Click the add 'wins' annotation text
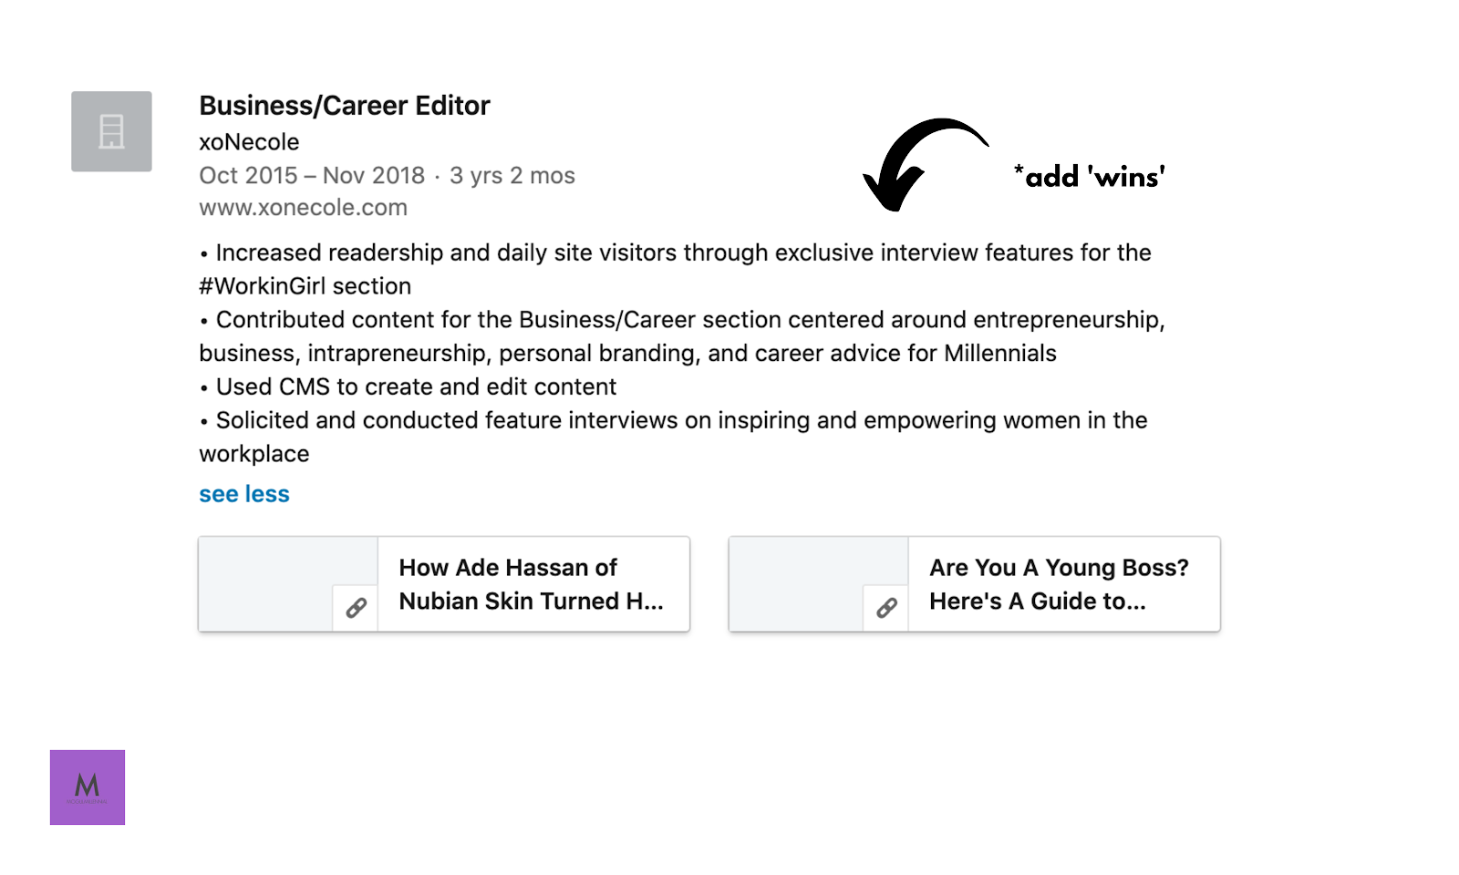The image size is (1459, 875). click(1090, 176)
